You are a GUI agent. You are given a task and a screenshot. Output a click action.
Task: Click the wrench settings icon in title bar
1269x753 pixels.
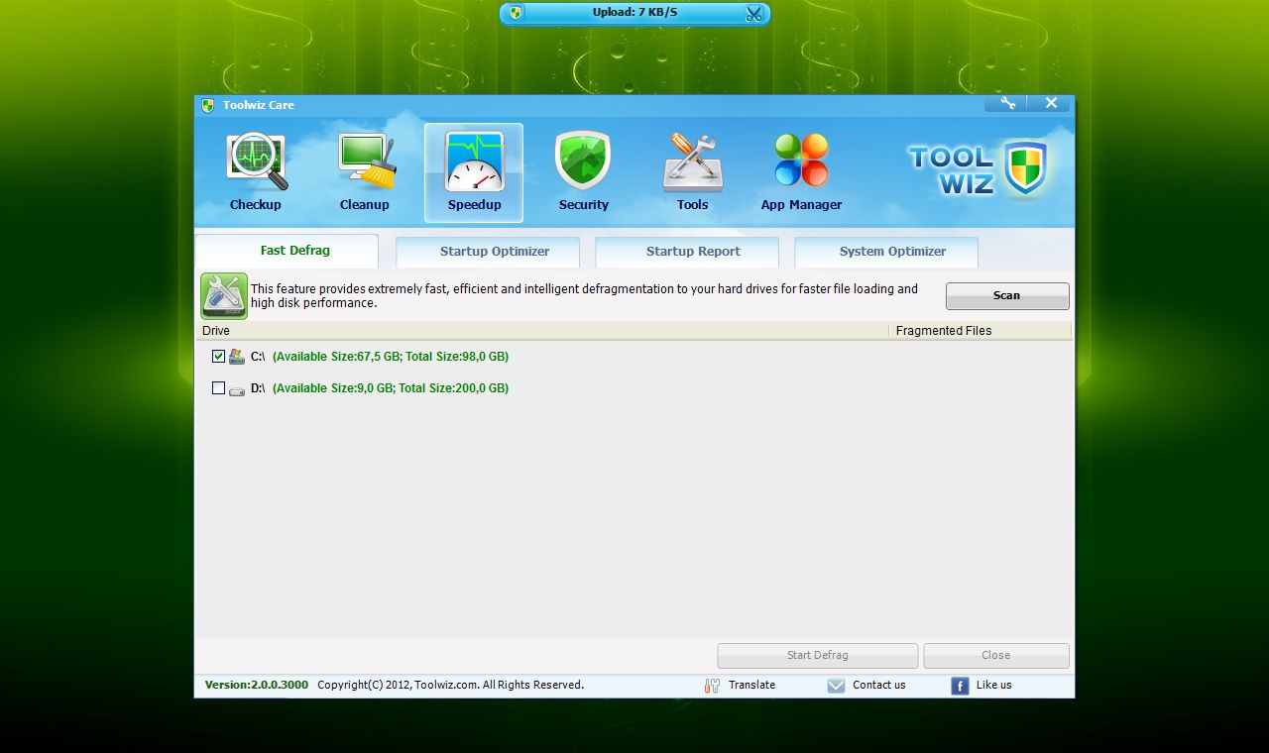(1007, 103)
